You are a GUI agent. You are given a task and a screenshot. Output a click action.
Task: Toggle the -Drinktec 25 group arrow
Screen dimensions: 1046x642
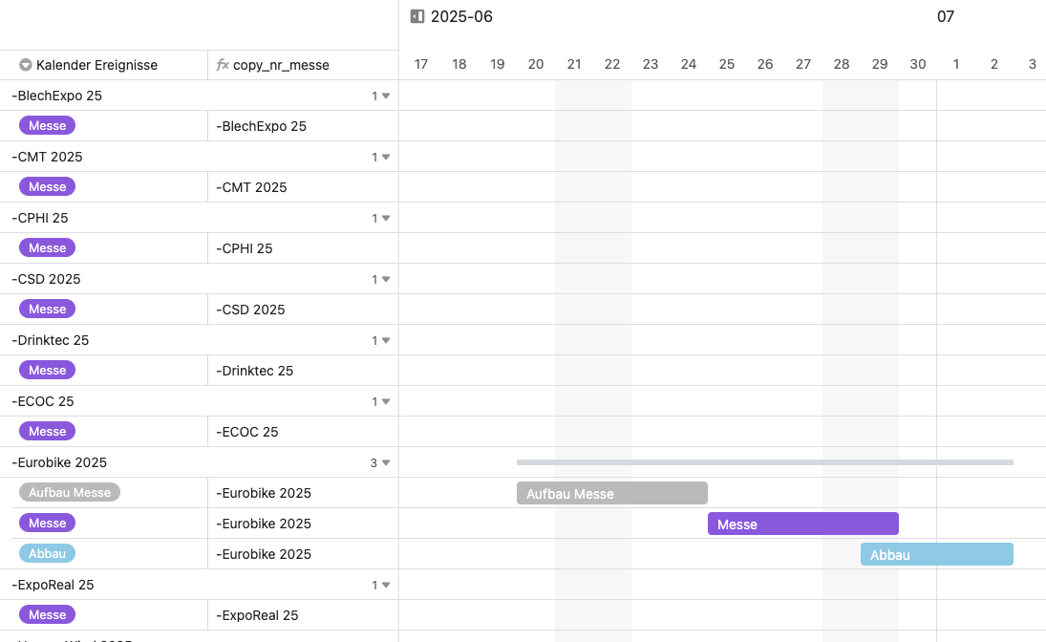pos(386,340)
